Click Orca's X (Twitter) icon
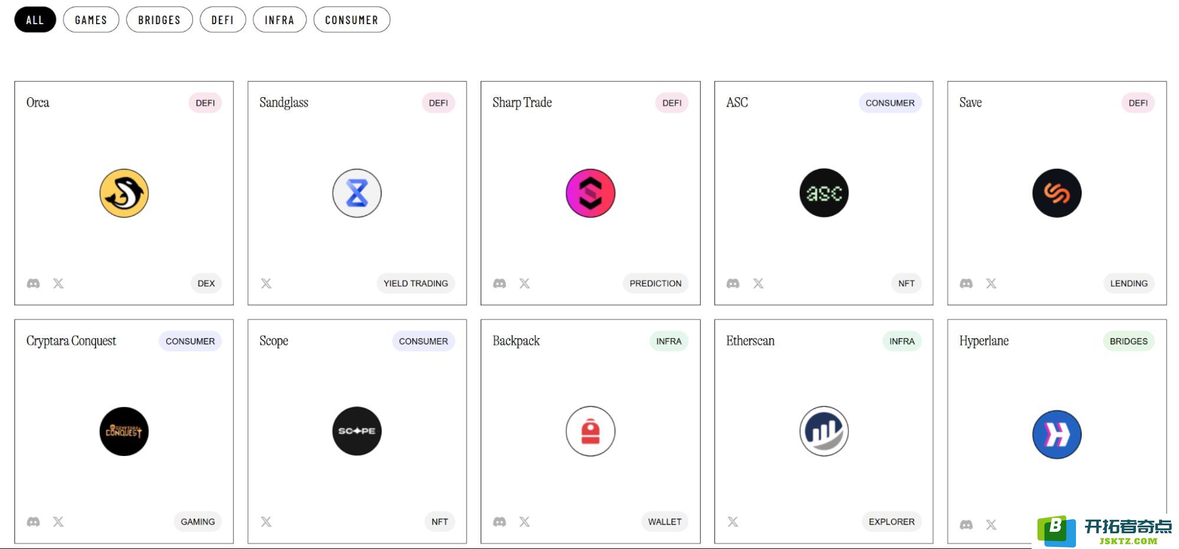The height and width of the screenshot is (549, 1179). 58,283
